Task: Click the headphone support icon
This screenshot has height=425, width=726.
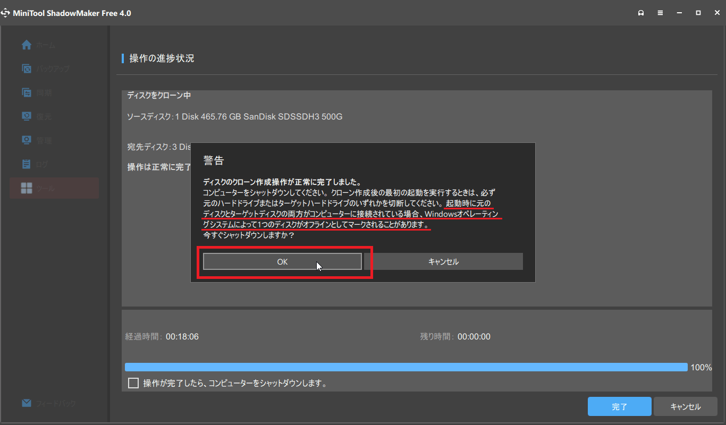Action: pyautogui.click(x=641, y=13)
